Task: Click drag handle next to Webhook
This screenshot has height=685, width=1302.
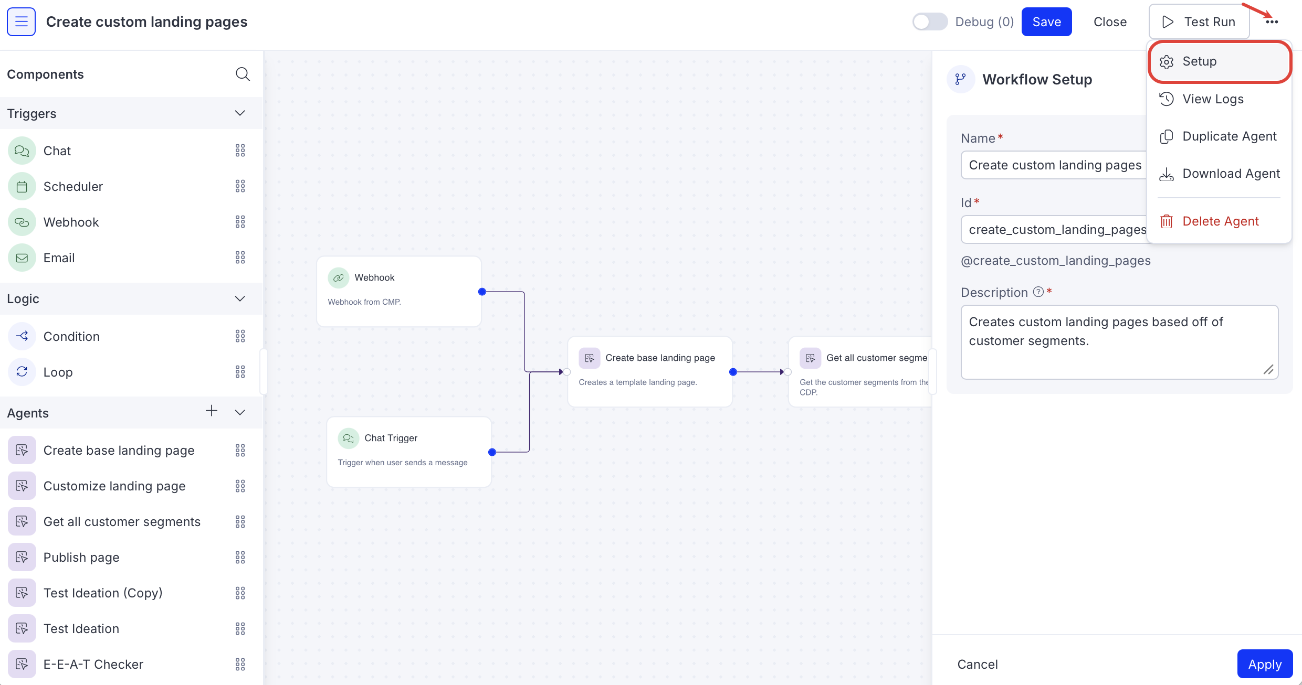Action: tap(240, 222)
